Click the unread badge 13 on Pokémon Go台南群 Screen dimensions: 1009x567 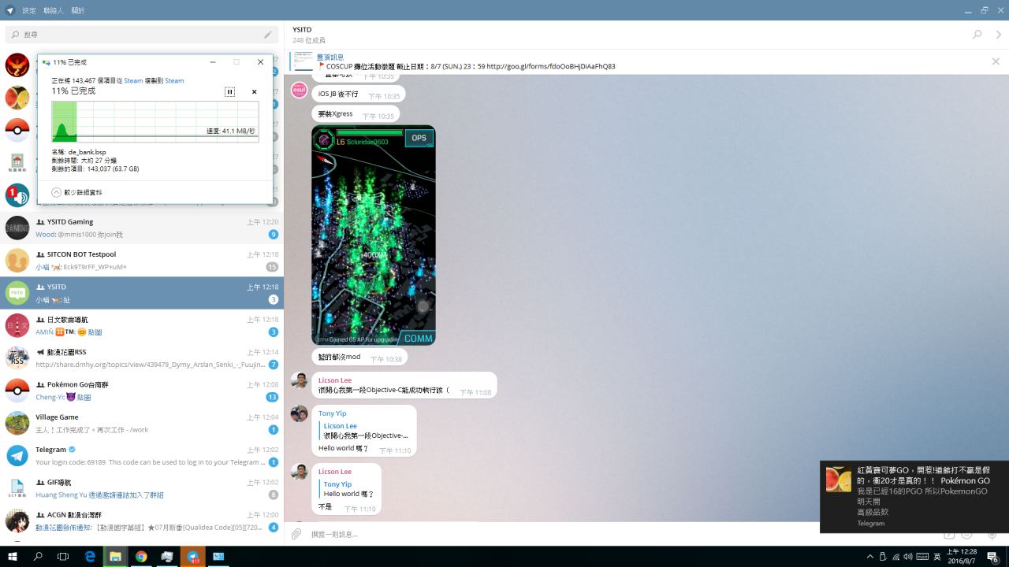272,397
